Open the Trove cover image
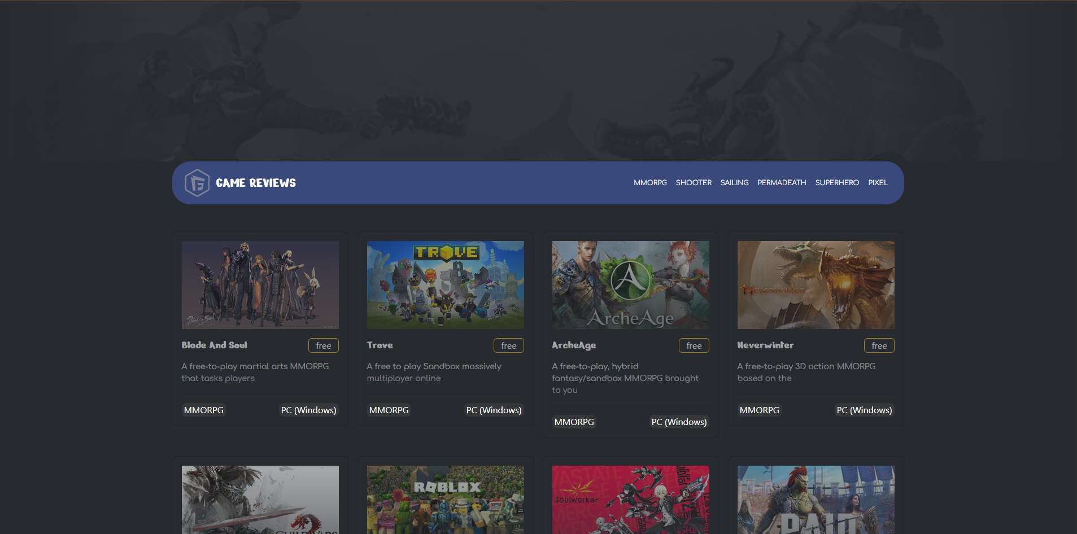The width and height of the screenshot is (1077, 534). tap(446, 285)
